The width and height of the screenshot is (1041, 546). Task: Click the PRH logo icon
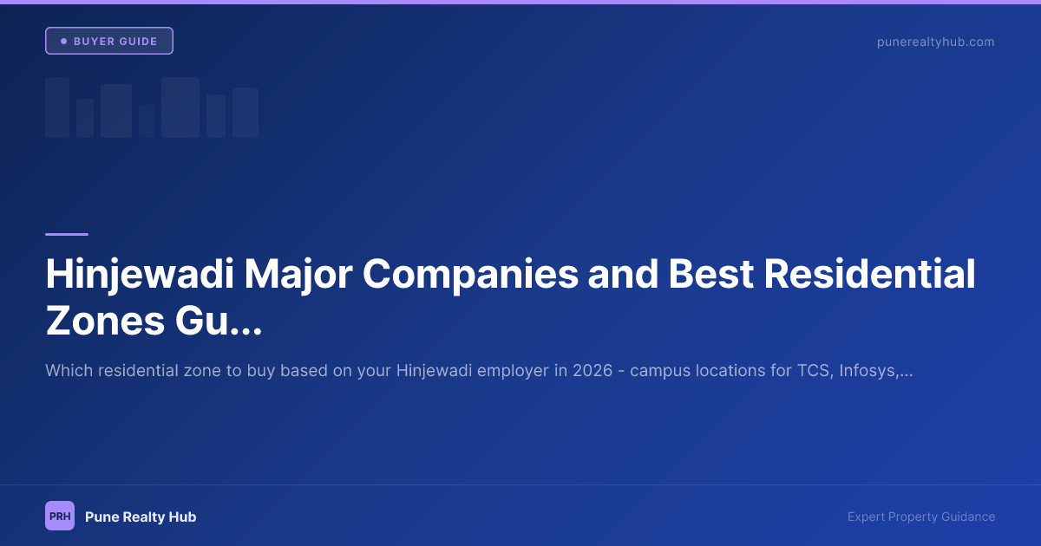click(59, 516)
